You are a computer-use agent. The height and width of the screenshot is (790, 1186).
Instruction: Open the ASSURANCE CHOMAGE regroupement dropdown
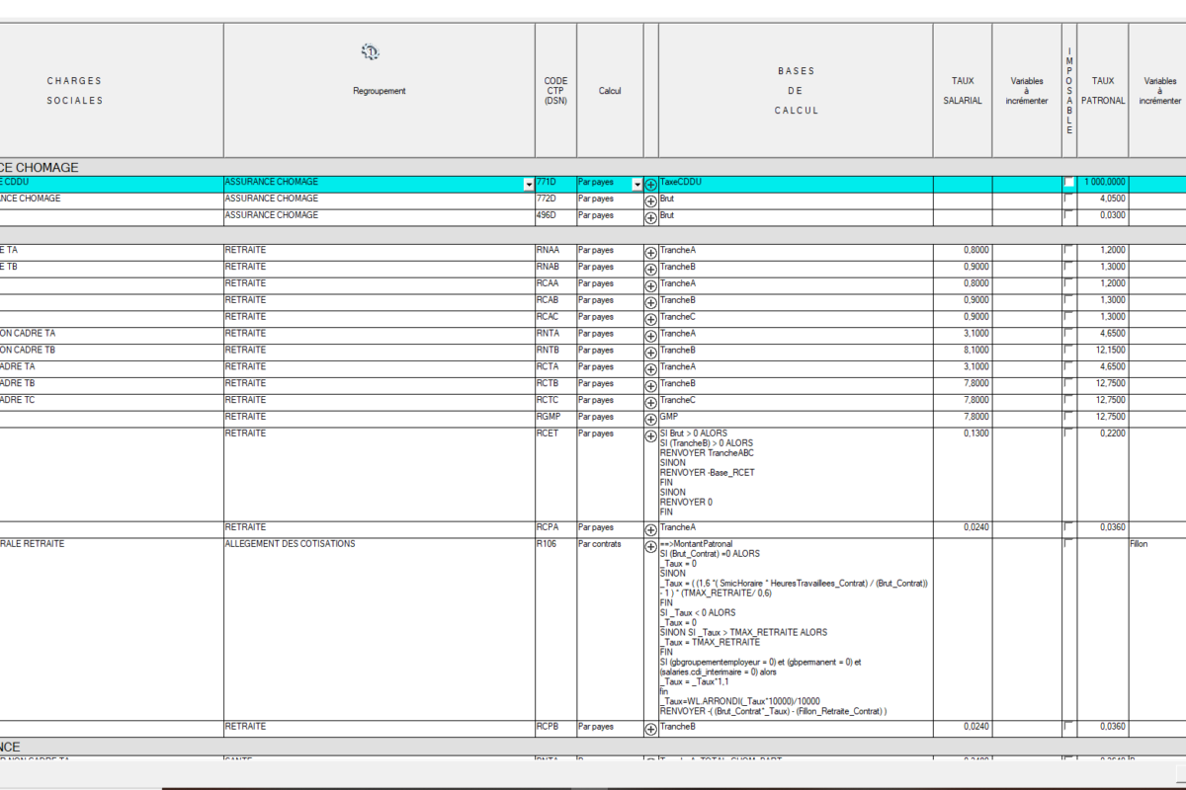click(528, 185)
